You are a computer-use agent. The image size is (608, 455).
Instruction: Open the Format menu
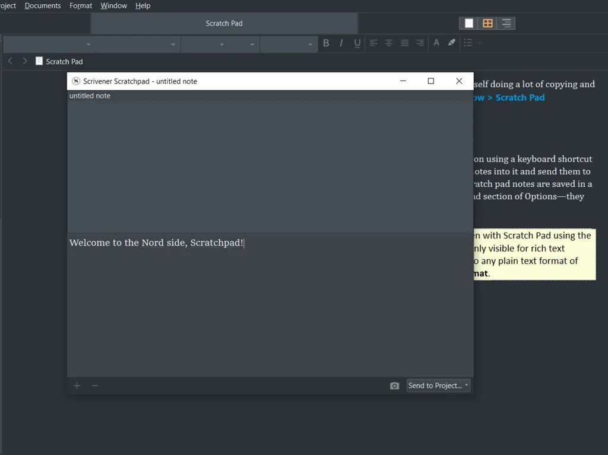pyautogui.click(x=81, y=6)
